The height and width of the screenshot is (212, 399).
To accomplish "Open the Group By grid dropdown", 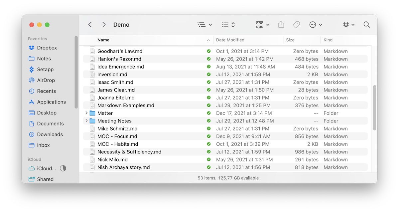I will coord(263,25).
